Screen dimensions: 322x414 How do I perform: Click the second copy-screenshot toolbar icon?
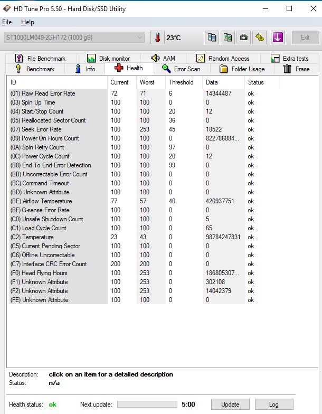[228, 37]
